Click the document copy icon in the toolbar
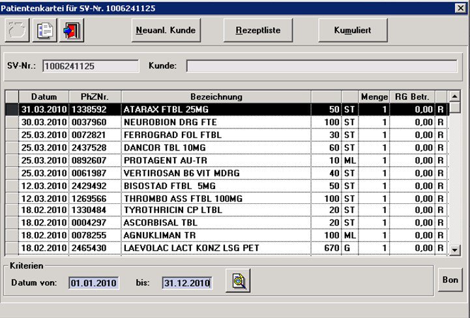This screenshot has width=470, height=318. coord(45,30)
